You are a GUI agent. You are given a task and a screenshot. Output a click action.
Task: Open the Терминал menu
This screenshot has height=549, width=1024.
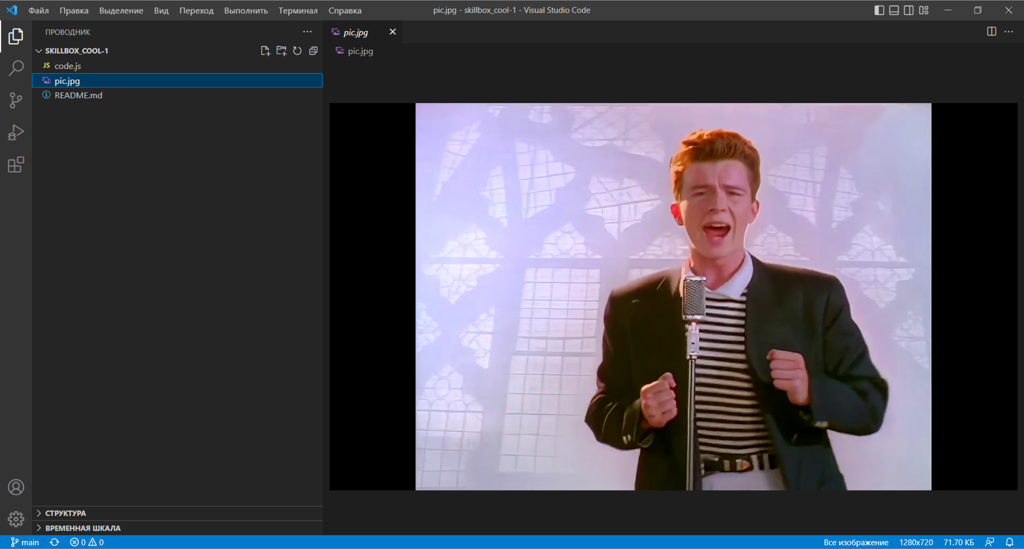(x=298, y=10)
